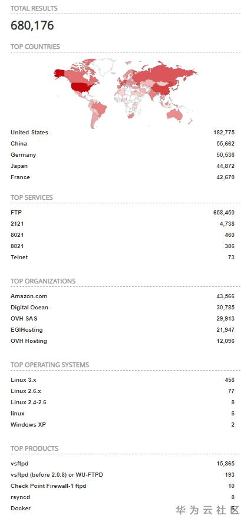Select OVH SAS organization
This screenshot has width=247, height=525.
pos(24,319)
